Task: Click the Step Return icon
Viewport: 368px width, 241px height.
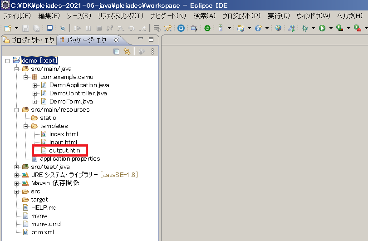Action: pos(143,29)
